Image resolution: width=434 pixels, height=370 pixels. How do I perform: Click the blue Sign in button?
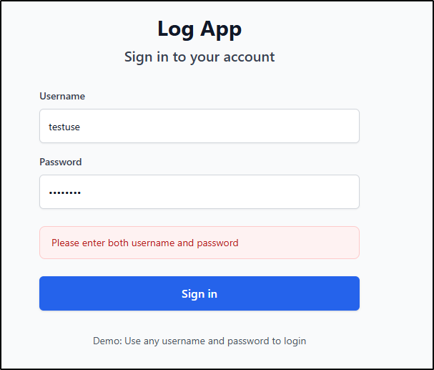(199, 293)
